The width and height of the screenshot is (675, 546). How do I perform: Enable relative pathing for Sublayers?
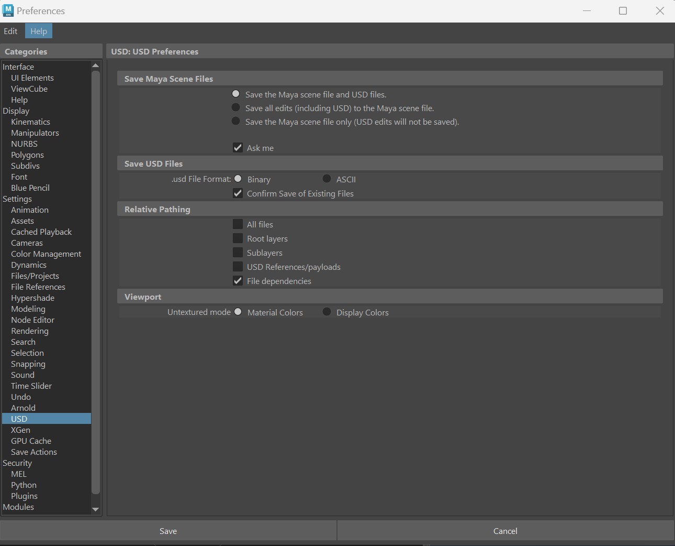pyautogui.click(x=238, y=253)
